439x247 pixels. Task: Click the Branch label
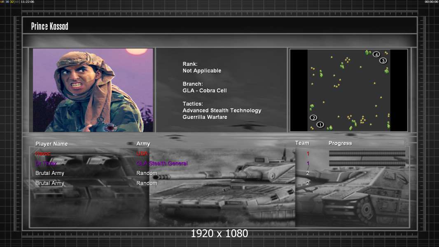point(193,84)
